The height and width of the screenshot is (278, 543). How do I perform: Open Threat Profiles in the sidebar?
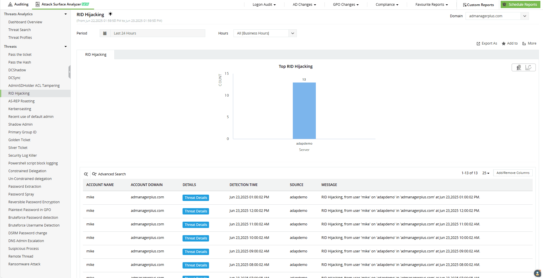(x=20, y=38)
